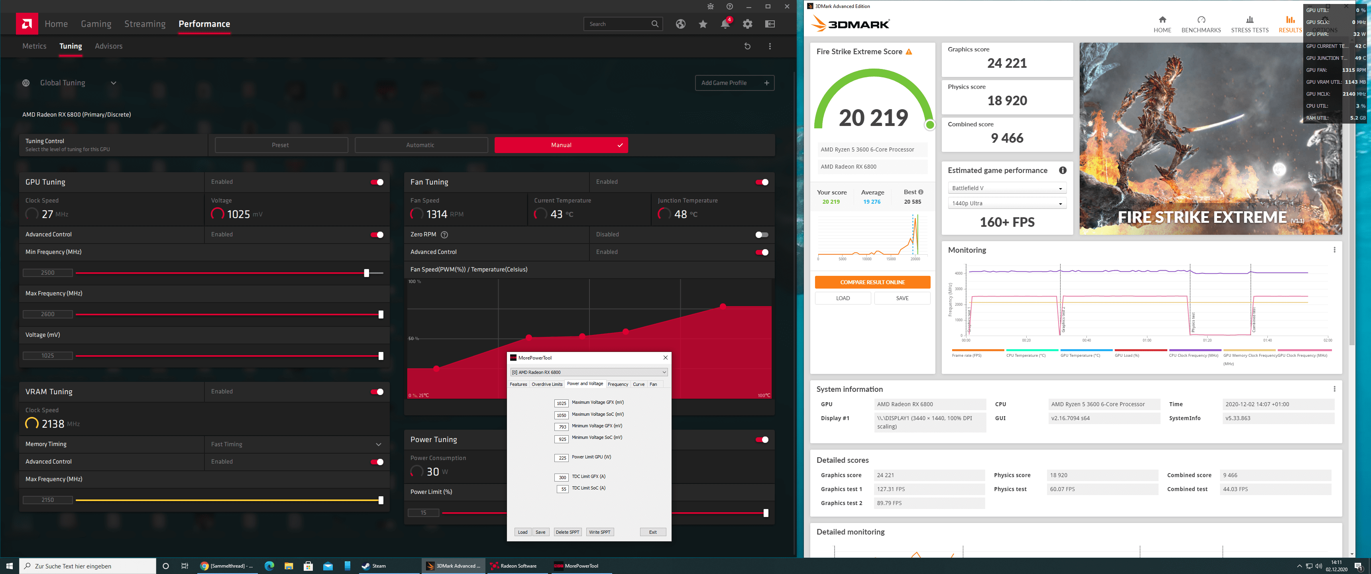Open MorePowerTool Overdrive Limits tab
The height and width of the screenshot is (574, 1371).
pos(546,384)
